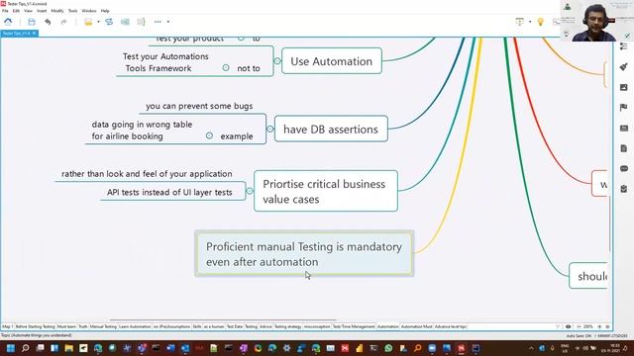Select Proficient manual Testing is mandatory topic

304,254
